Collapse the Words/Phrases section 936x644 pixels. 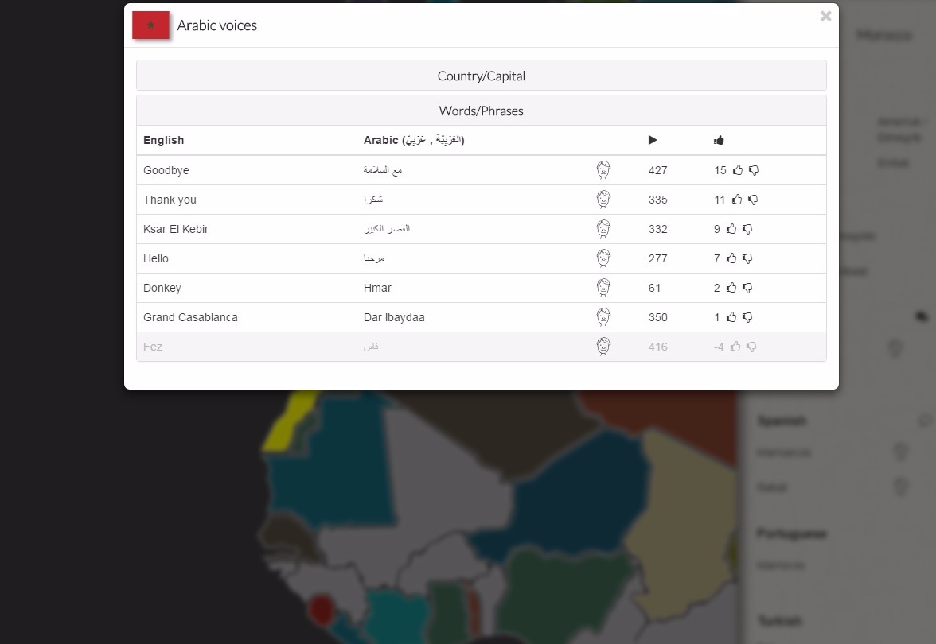(x=481, y=111)
